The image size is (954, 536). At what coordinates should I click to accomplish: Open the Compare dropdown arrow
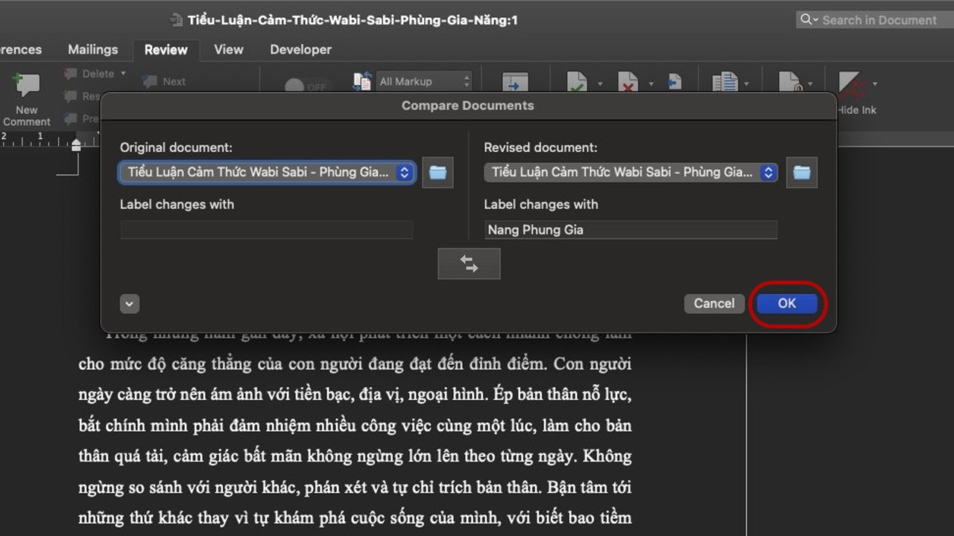(748, 83)
